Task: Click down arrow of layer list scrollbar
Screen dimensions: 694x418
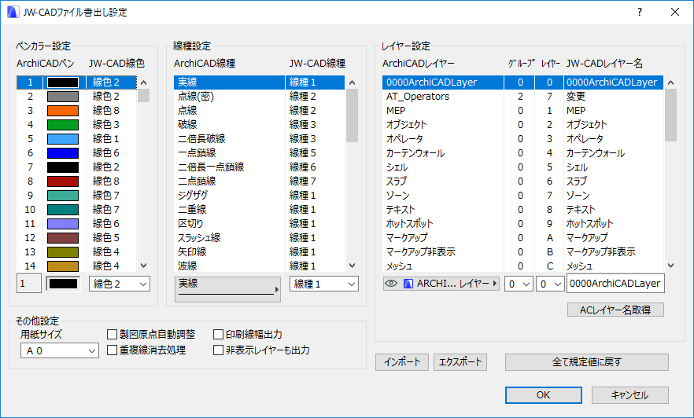Action: pyautogui.click(x=671, y=266)
